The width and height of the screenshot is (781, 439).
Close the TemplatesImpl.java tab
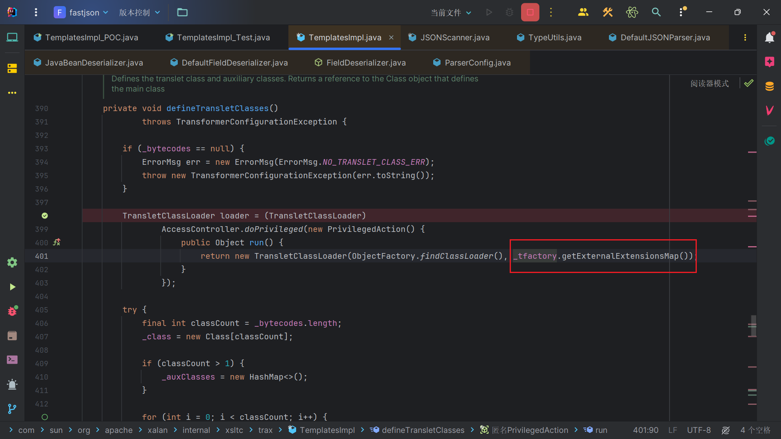tap(391, 37)
